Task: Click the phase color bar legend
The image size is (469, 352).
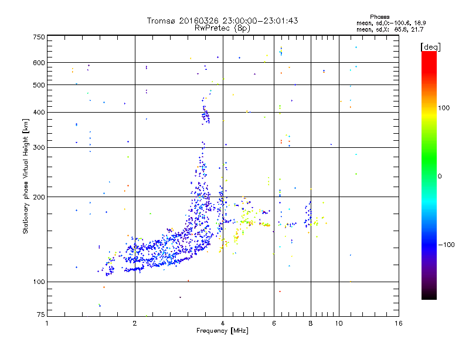Action: tap(429, 175)
